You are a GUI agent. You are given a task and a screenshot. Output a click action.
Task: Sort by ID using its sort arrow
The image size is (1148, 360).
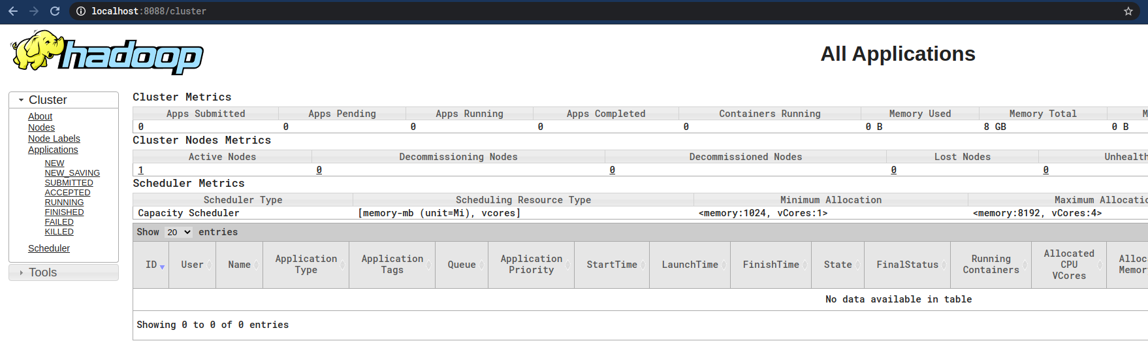coord(162,266)
